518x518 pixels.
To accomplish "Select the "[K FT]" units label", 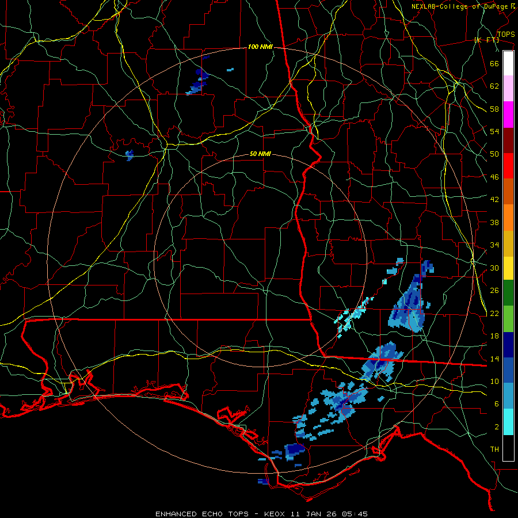I will (486, 40).
